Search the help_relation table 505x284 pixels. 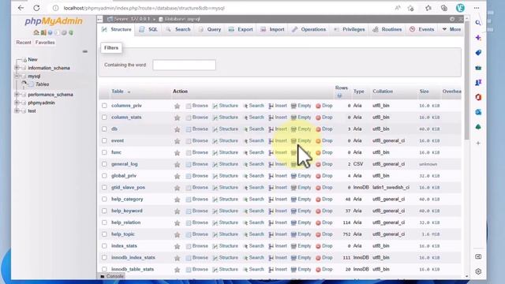[253, 222]
